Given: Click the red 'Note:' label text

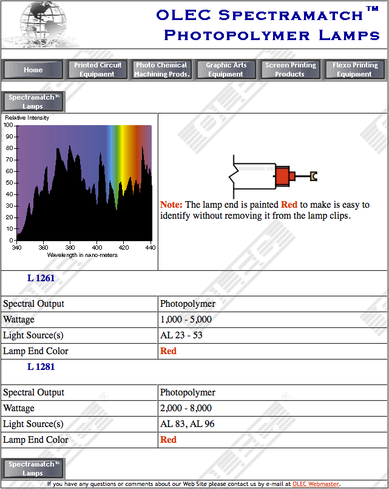Looking at the screenshot, I should point(171,205).
